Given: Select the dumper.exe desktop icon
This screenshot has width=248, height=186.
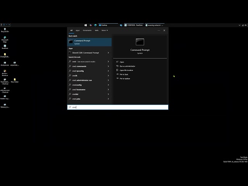Looking at the screenshot, I should [5, 64].
